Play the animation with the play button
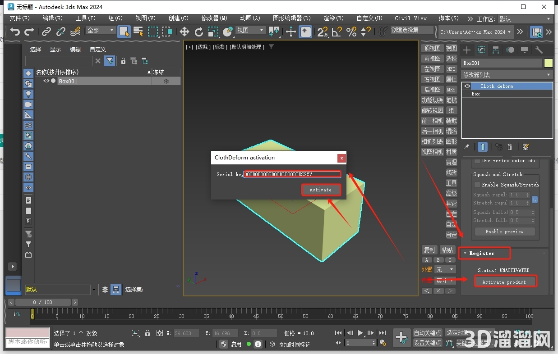Image resolution: width=558 pixels, height=354 pixels. pos(360,333)
